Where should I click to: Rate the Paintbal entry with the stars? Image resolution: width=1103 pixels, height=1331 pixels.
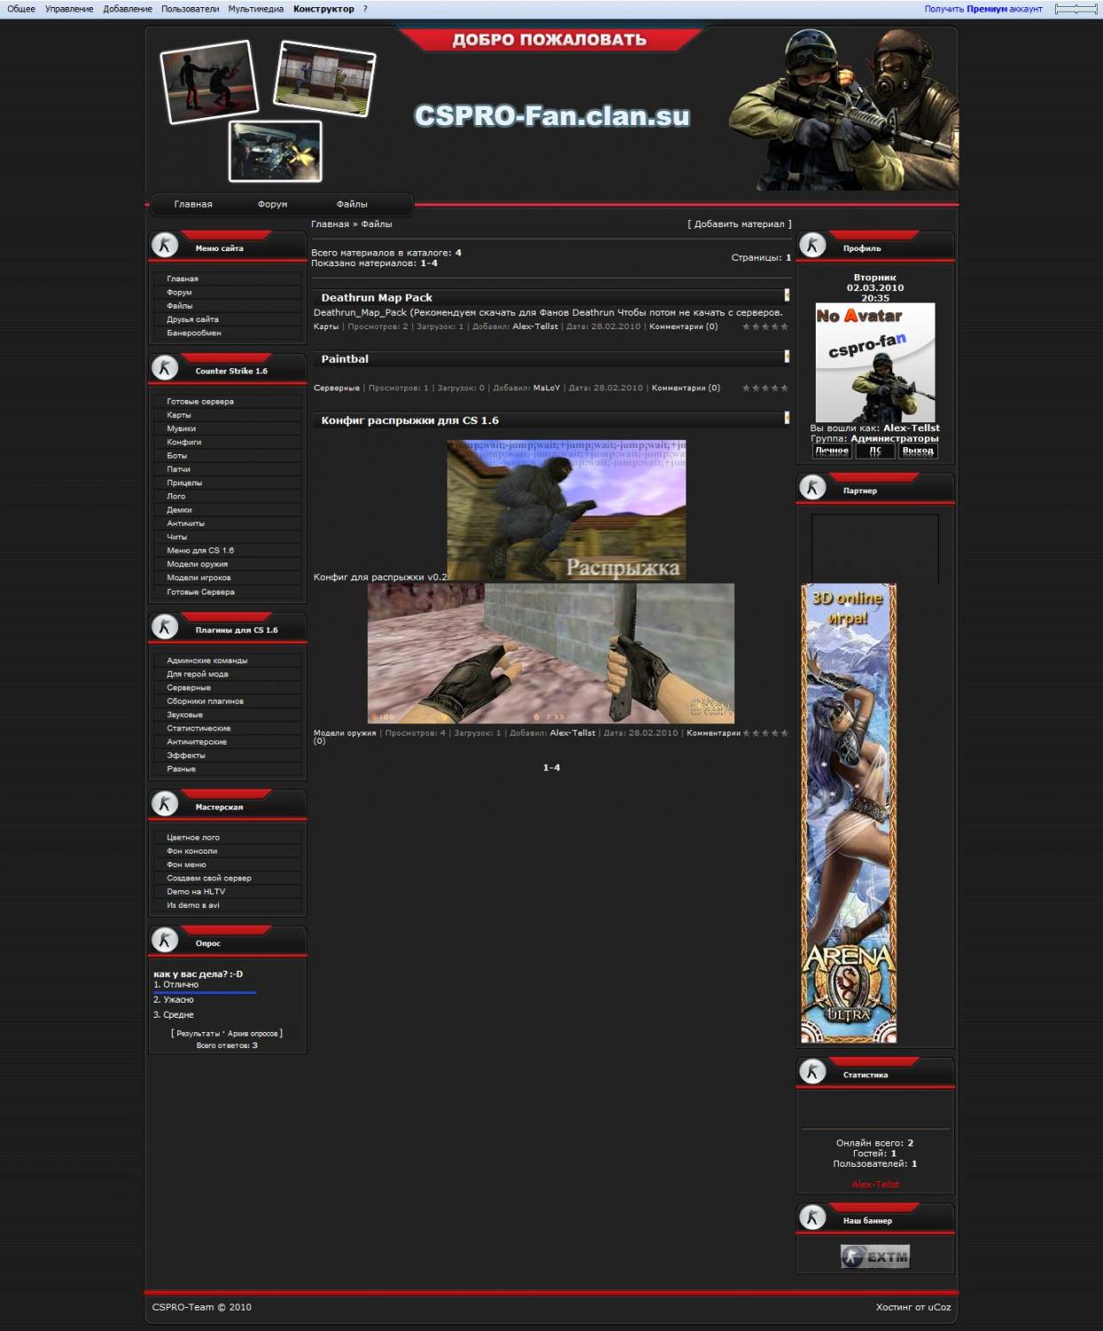[765, 388]
